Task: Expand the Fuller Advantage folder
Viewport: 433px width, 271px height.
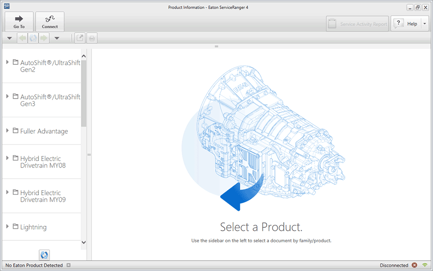Action: click(x=7, y=130)
